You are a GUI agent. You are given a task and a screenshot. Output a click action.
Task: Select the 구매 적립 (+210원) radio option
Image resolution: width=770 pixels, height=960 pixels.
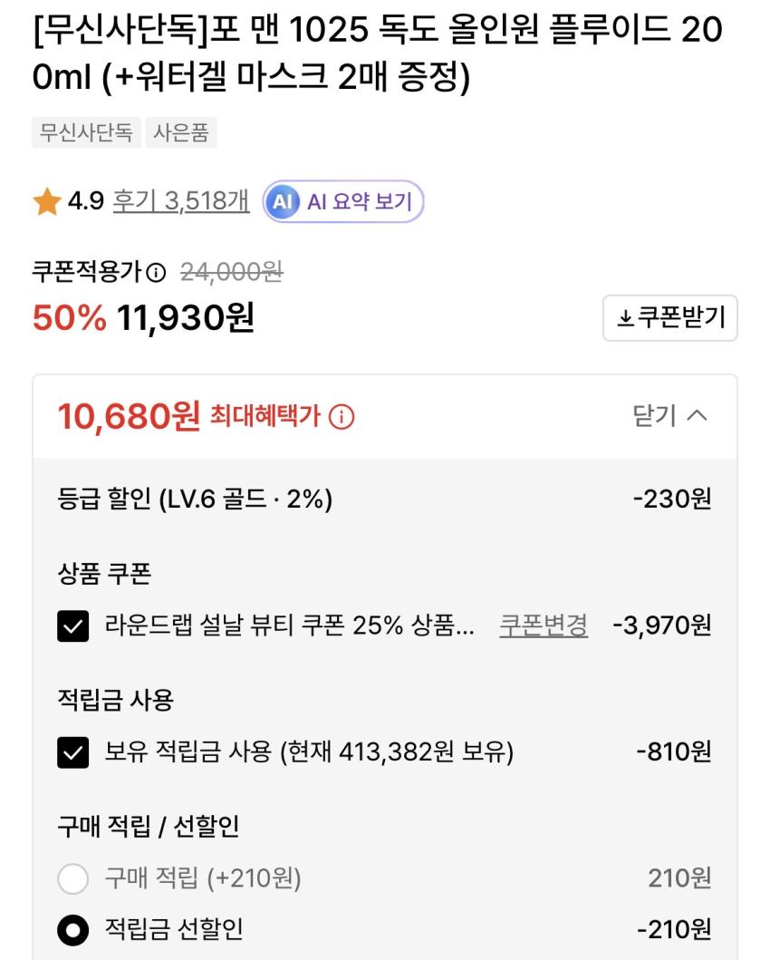tap(73, 878)
